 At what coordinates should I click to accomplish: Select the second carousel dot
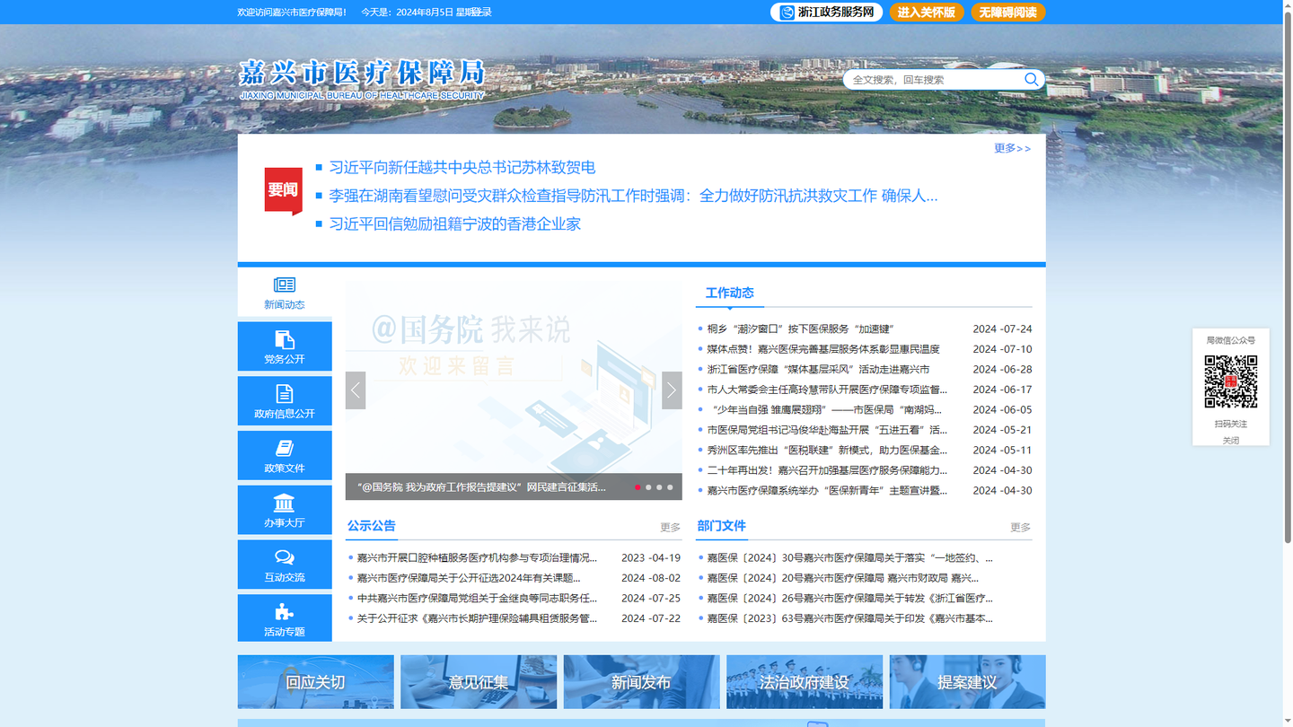(648, 487)
